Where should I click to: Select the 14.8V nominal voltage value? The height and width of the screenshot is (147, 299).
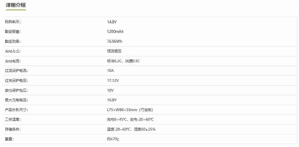point(112,22)
